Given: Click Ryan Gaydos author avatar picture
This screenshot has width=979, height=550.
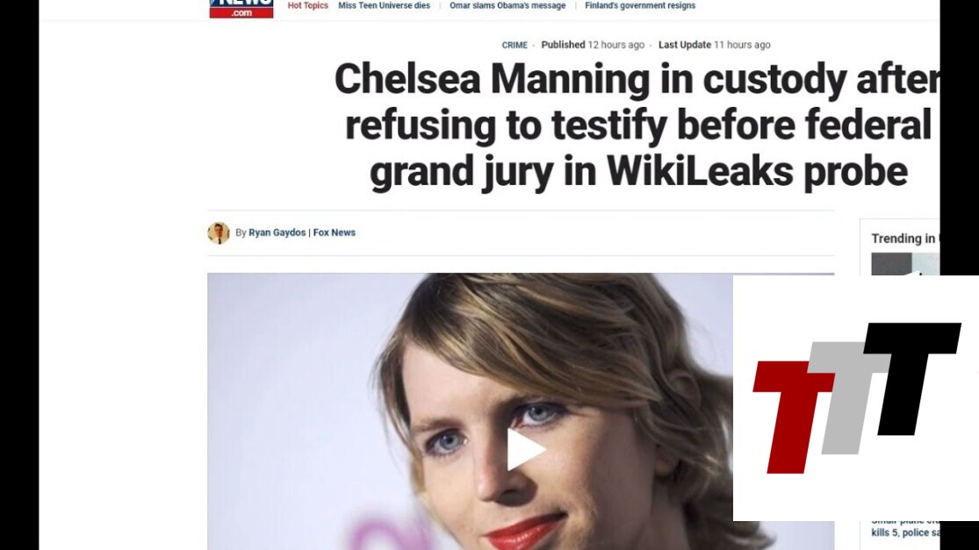Looking at the screenshot, I should [219, 232].
